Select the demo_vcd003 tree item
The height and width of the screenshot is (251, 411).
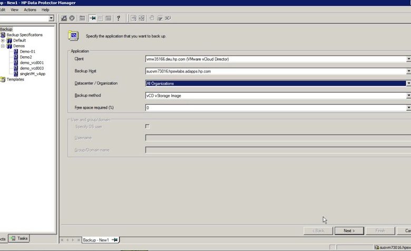coord(32,68)
